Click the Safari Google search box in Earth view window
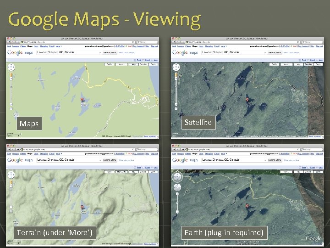 312,149
